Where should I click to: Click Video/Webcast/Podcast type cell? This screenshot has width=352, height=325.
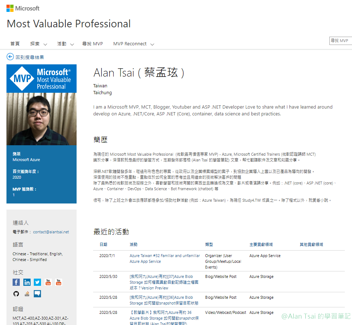[225, 312]
